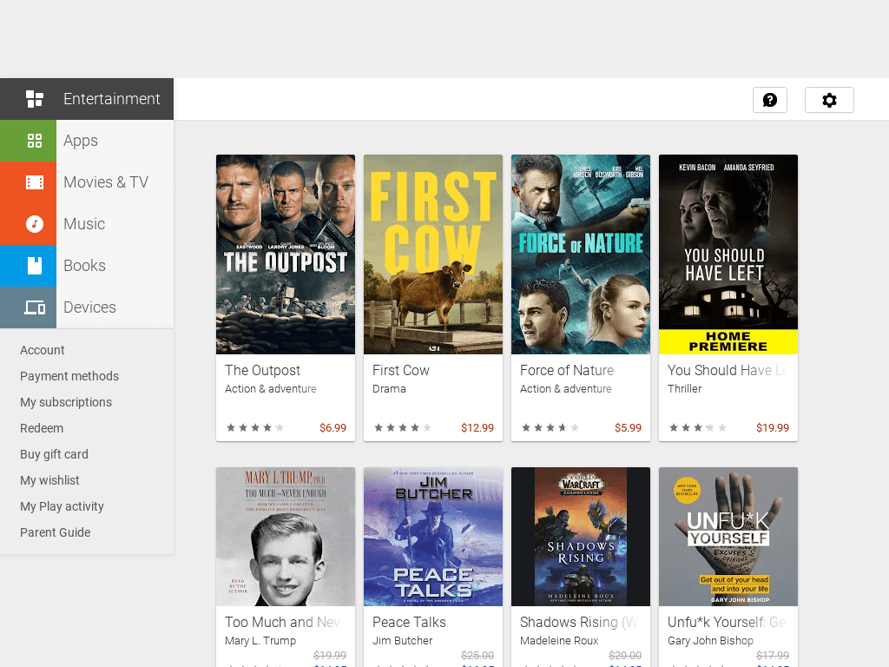This screenshot has height=667, width=889.
Task: Switch to the Music section
Action: [84, 224]
